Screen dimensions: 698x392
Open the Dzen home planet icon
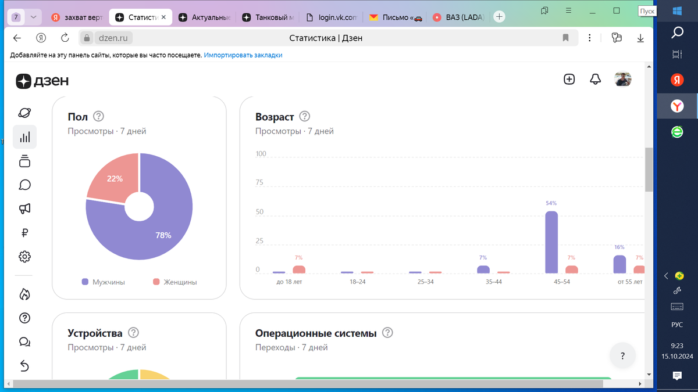click(x=24, y=113)
